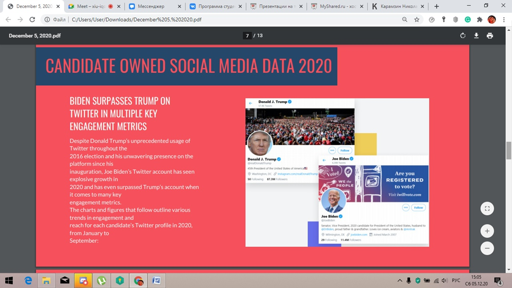Open the notification center
The height and width of the screenshot is (288, 512).
click(498, 280)
